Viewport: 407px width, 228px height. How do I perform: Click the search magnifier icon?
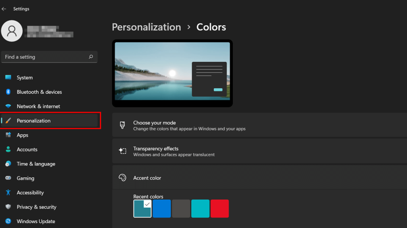pyautogui.click(x=91, y=57)
